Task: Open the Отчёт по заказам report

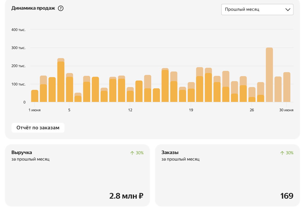Action: pyautogui.click(x=38, y=128)
